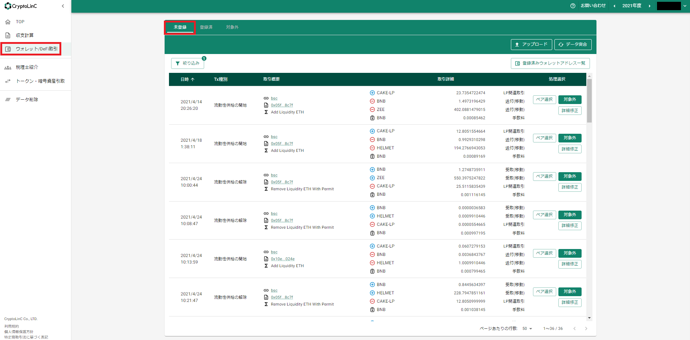Click the table vertical scrollbar thumb

(x=589, y=101)
